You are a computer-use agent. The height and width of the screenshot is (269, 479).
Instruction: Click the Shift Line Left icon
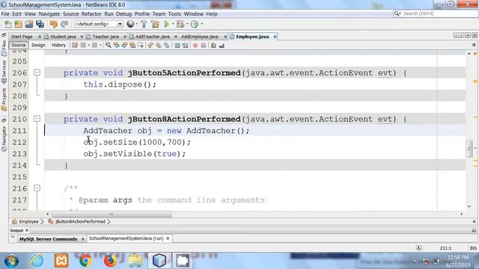(x=177, y=45)
